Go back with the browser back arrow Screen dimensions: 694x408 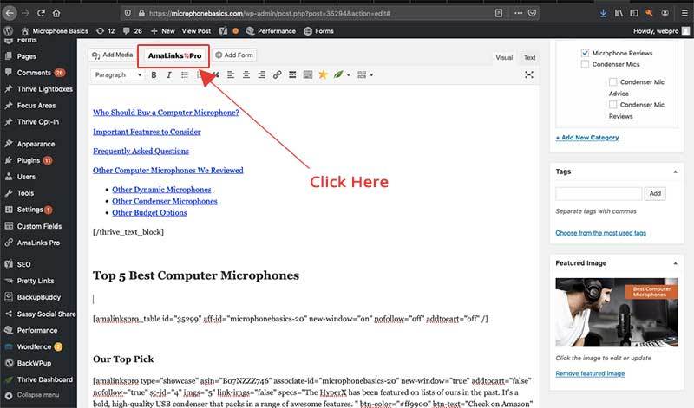[x=10, y=13]
